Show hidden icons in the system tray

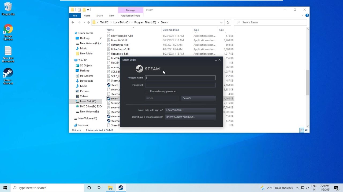[x=297, y=188]
